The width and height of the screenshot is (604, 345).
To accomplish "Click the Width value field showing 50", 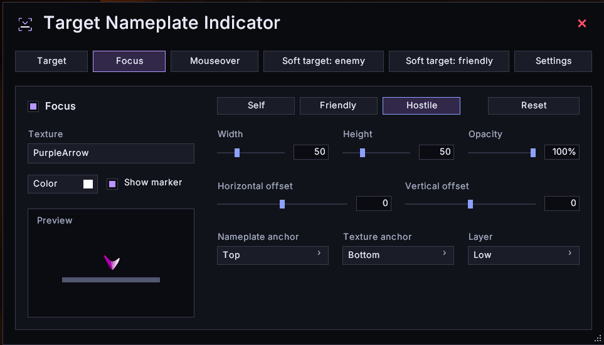I will pos(311,152).
